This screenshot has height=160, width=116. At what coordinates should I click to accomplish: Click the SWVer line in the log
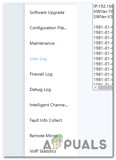click(x=103, y=17)
